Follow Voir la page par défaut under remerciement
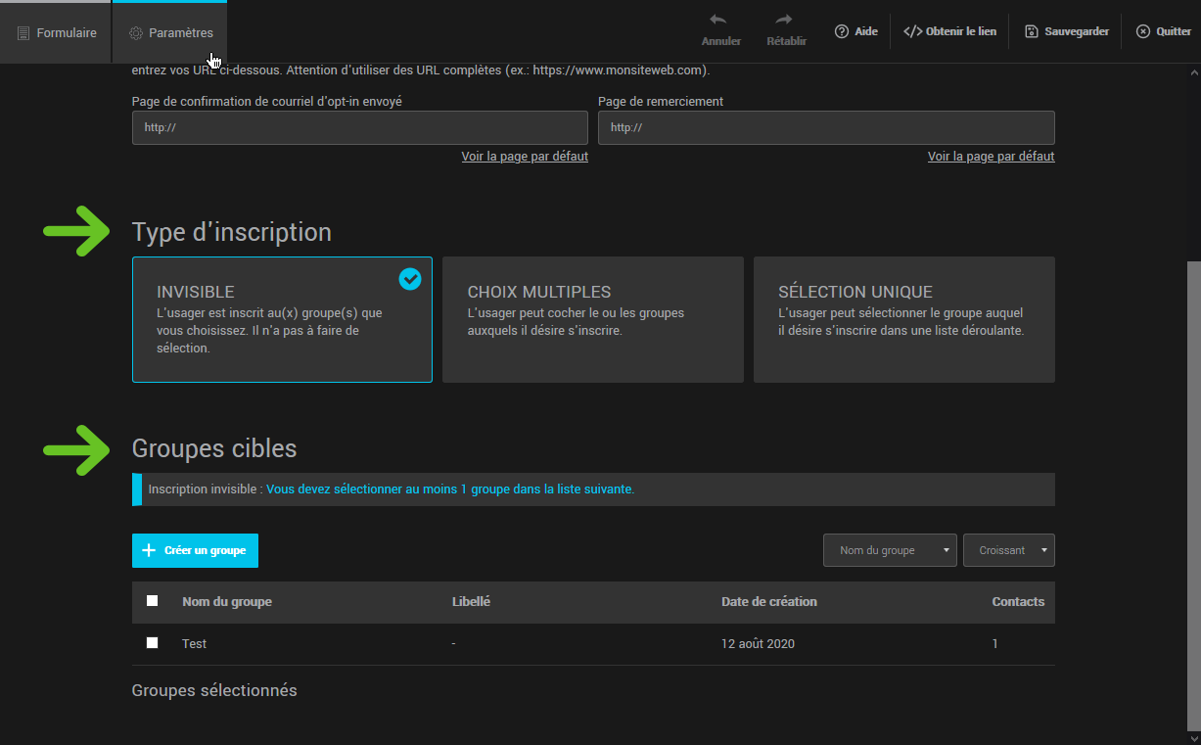 coord(991,157)
